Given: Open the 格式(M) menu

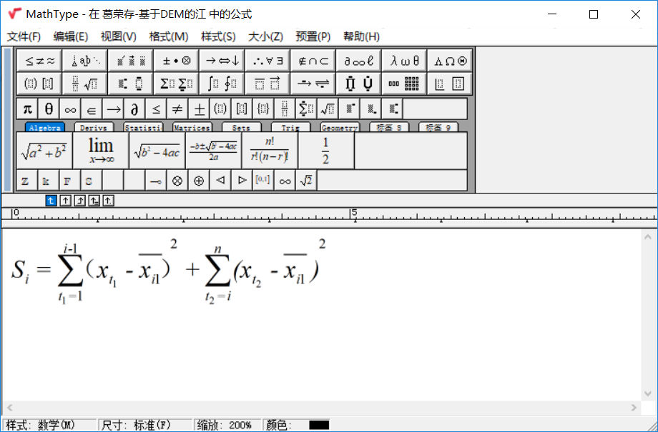Looking at the screenshot, I should (168, 36).
